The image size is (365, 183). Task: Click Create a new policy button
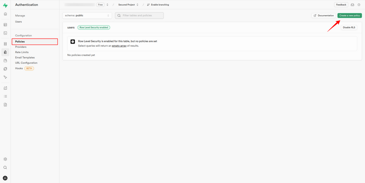point(349,15)
